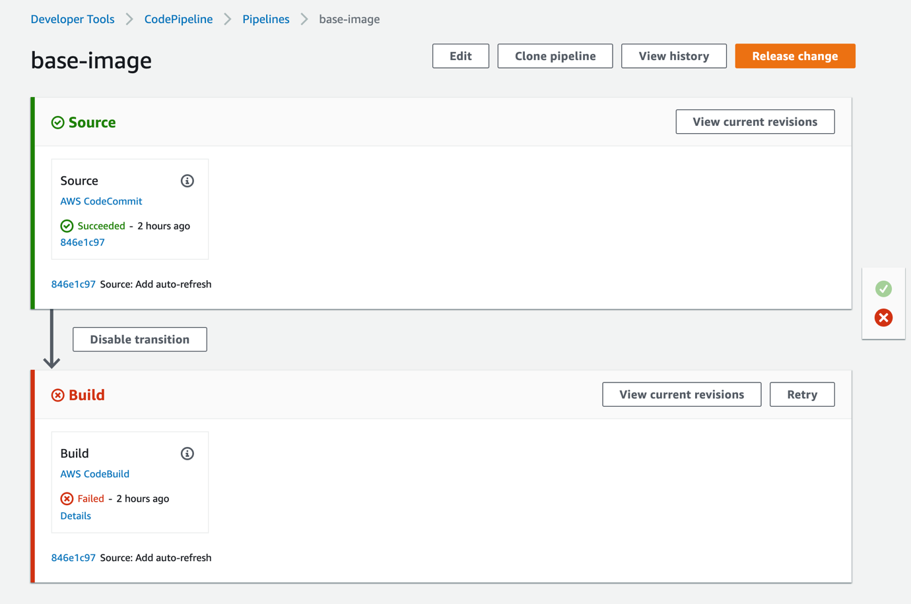The width and height of the screenshot is (911, 604).
Task: Open commit 846e1c97 inside Source action card
Action: click(83, 242)
